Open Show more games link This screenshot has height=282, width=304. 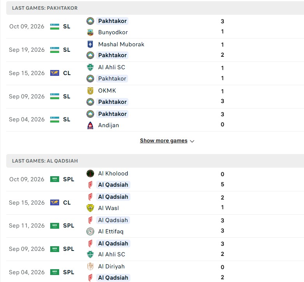click(x=163, y=141)
